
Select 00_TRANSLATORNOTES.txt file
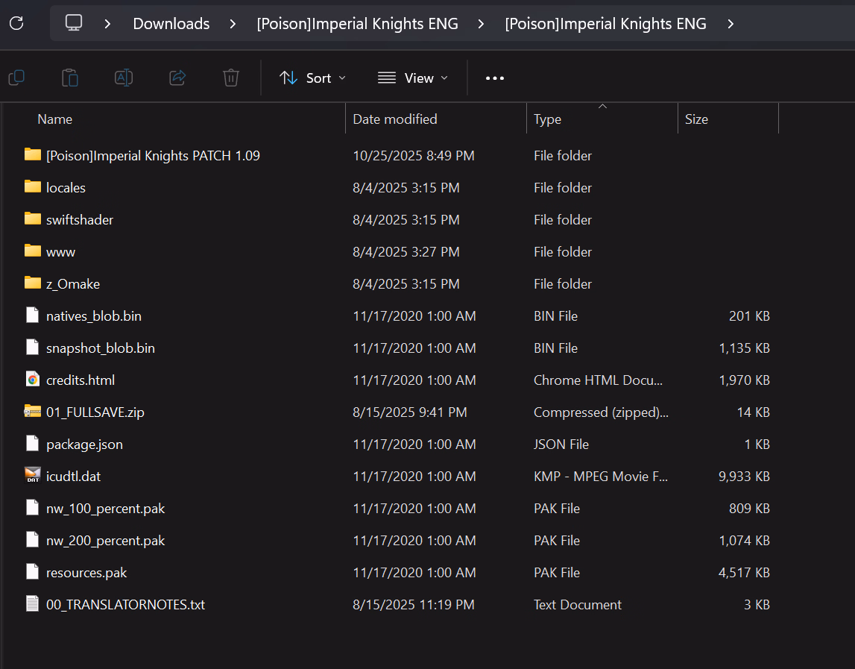[125, 605]
